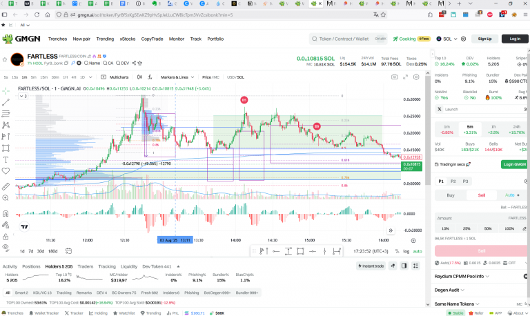Select the pattern drawing tool
Viewport: 530px width, 316px height.
pyautogui.click(x=6, y=125)
